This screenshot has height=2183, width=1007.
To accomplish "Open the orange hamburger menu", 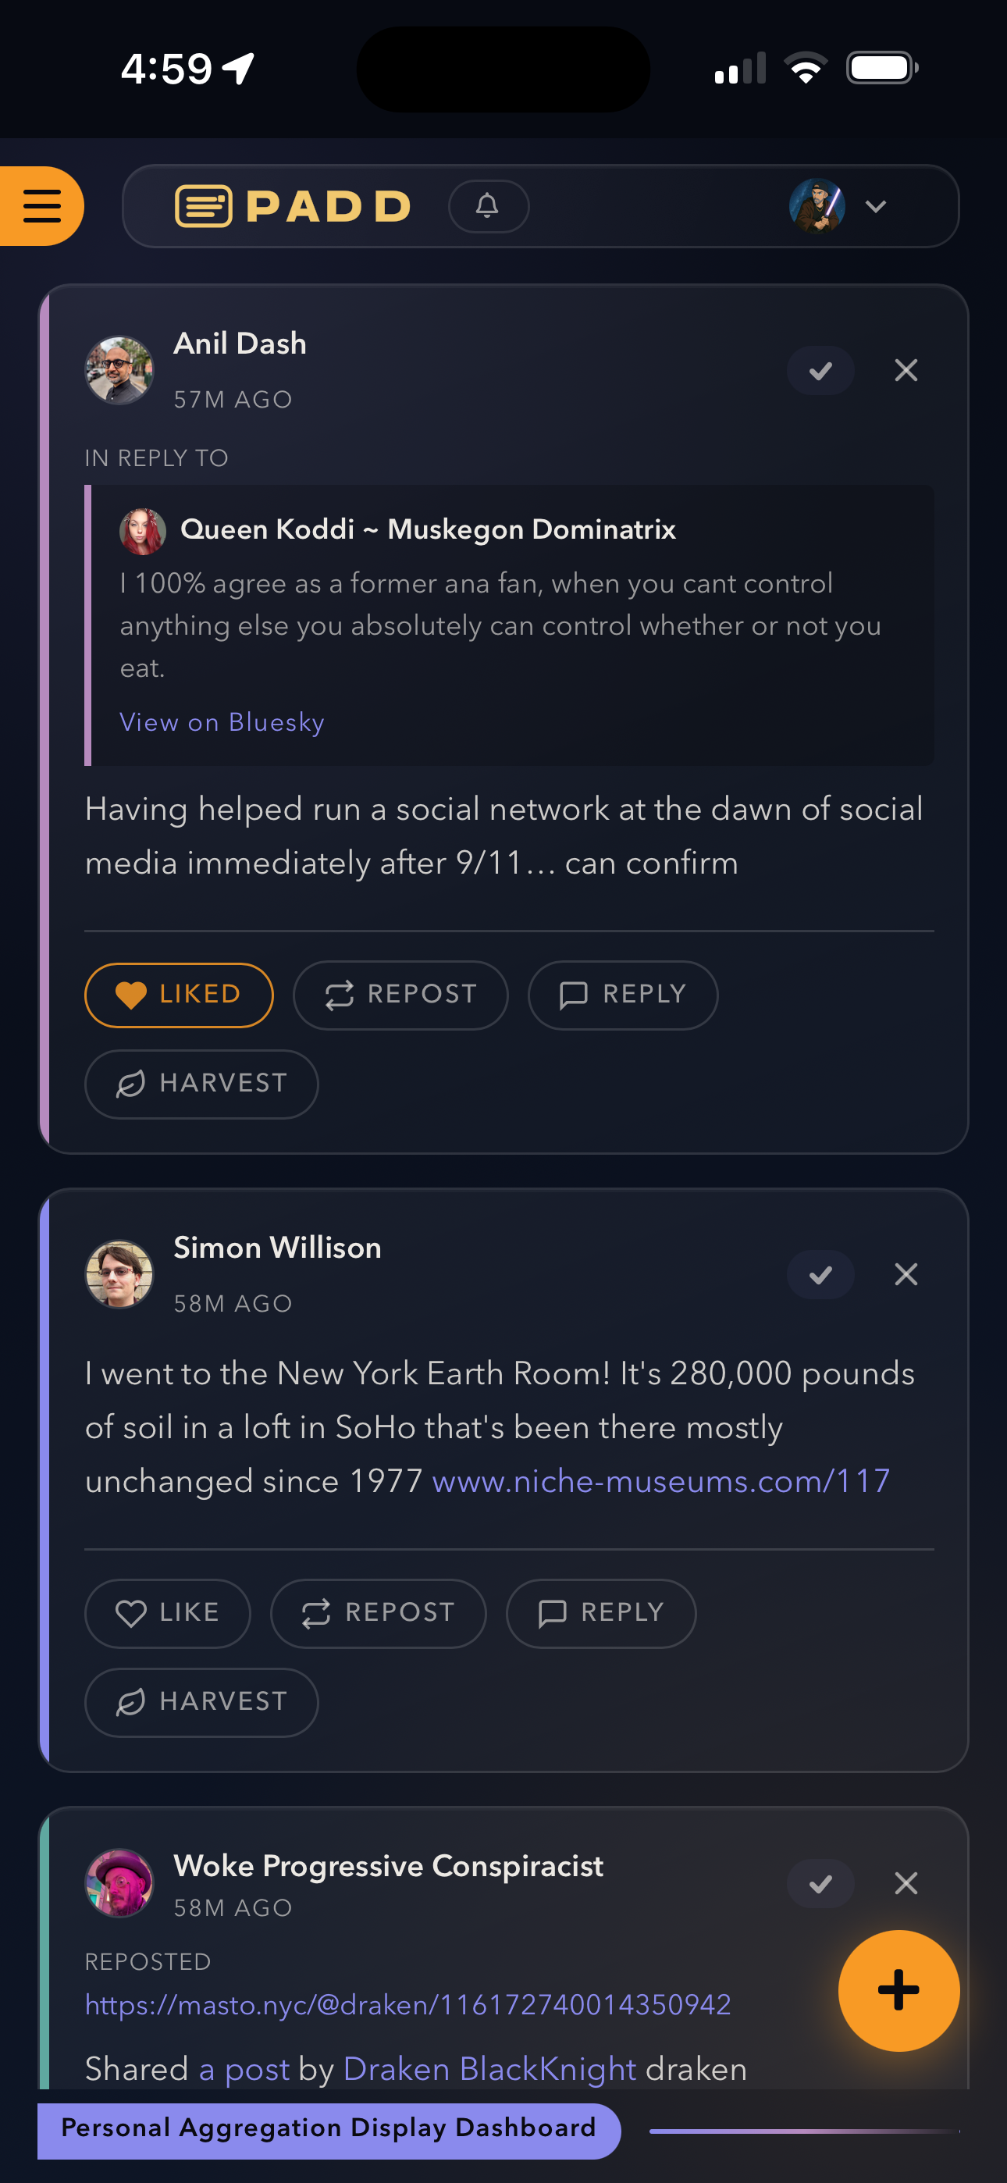I will [41, 206].
